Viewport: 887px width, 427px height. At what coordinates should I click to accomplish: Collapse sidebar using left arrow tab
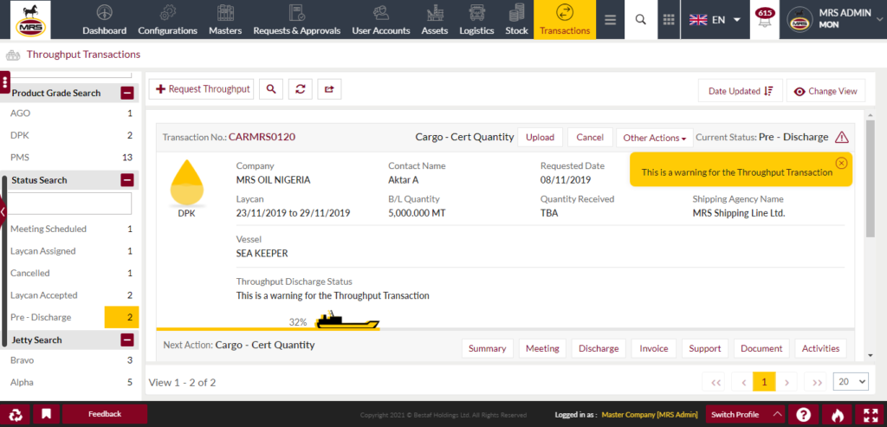pos(3,212)
